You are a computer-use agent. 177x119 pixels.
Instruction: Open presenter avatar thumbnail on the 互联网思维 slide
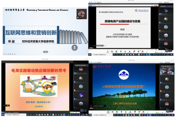point(81,14)
